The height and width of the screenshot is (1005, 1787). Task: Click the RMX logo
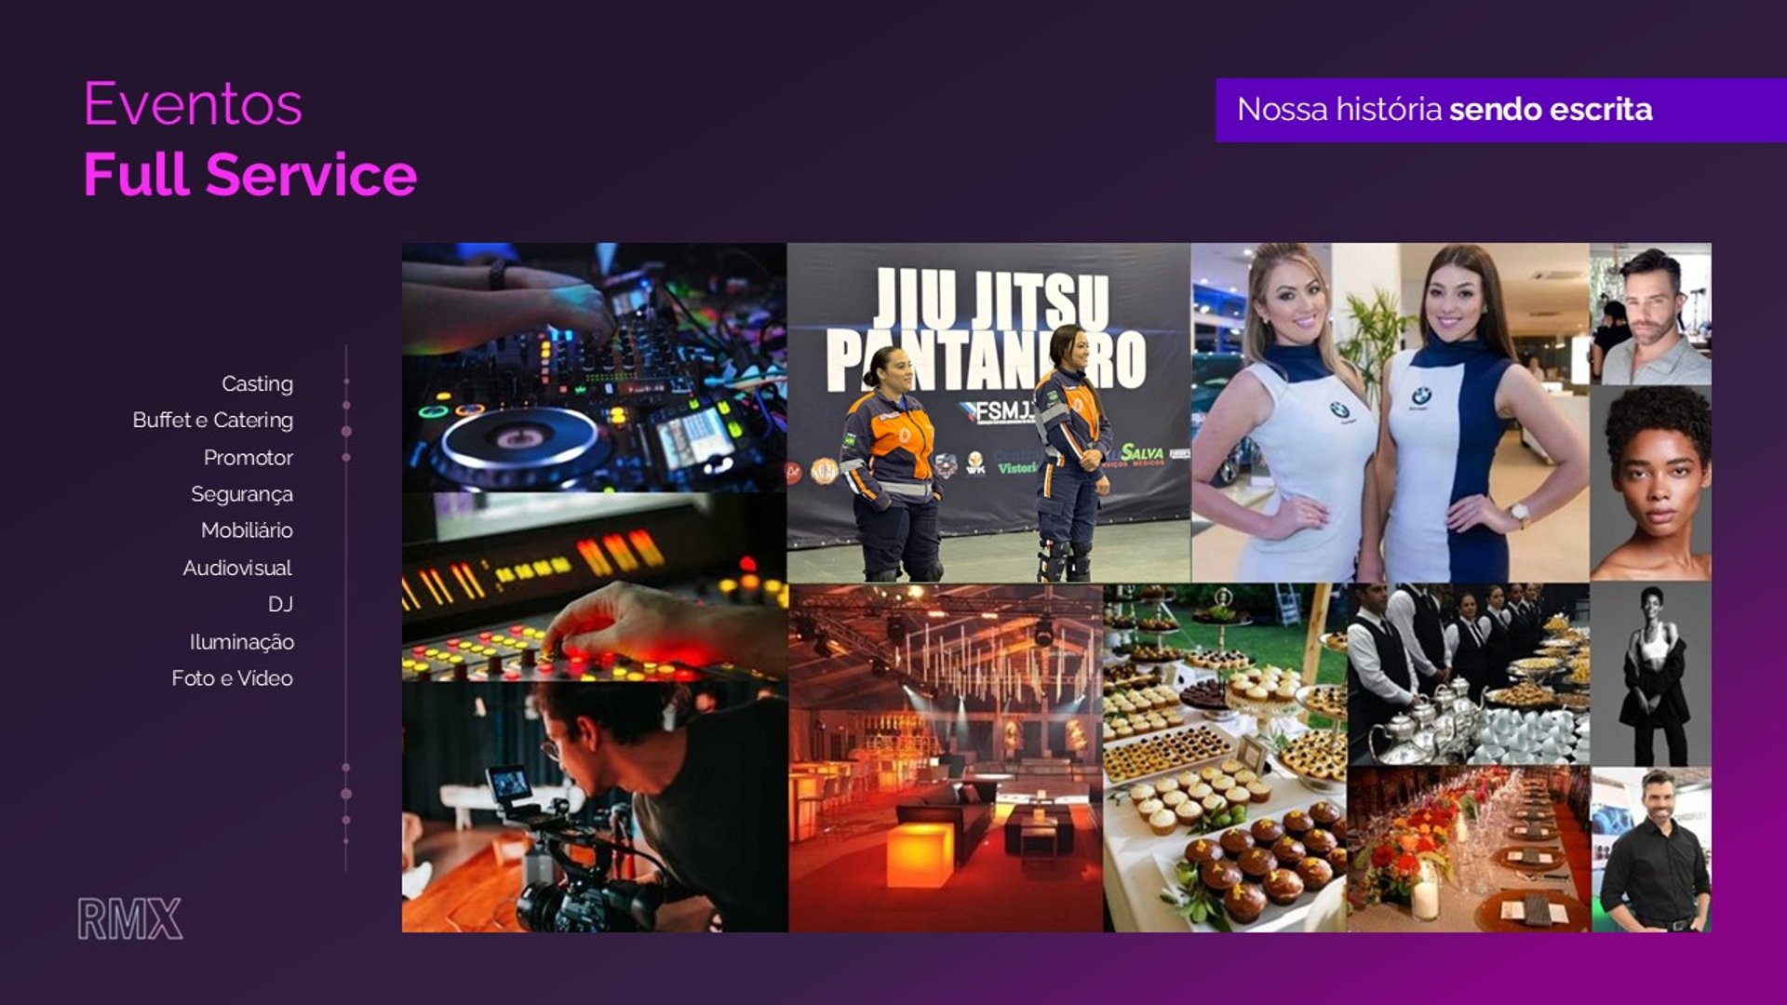(x=129, y=918)
